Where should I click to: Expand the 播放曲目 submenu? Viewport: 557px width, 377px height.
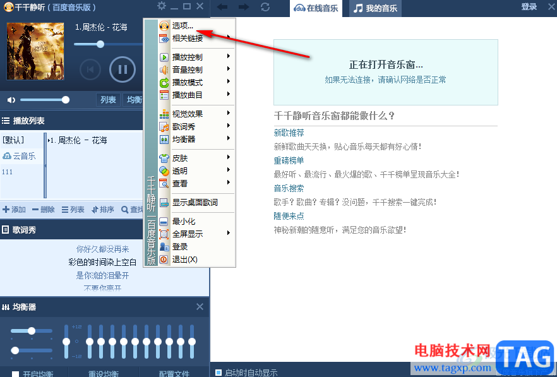pos(229,94)
